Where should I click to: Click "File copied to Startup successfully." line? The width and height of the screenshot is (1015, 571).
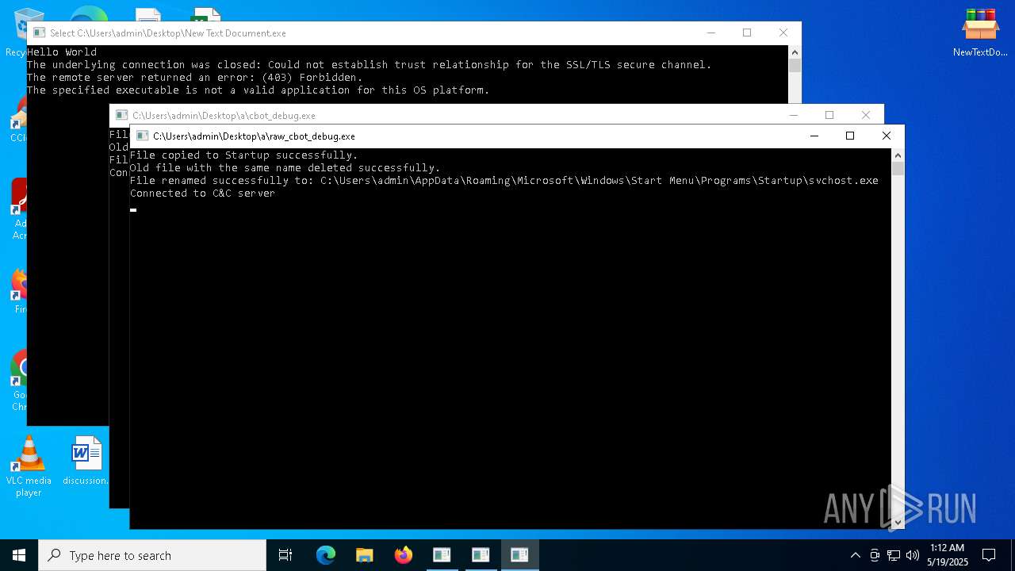pos(243,155)
